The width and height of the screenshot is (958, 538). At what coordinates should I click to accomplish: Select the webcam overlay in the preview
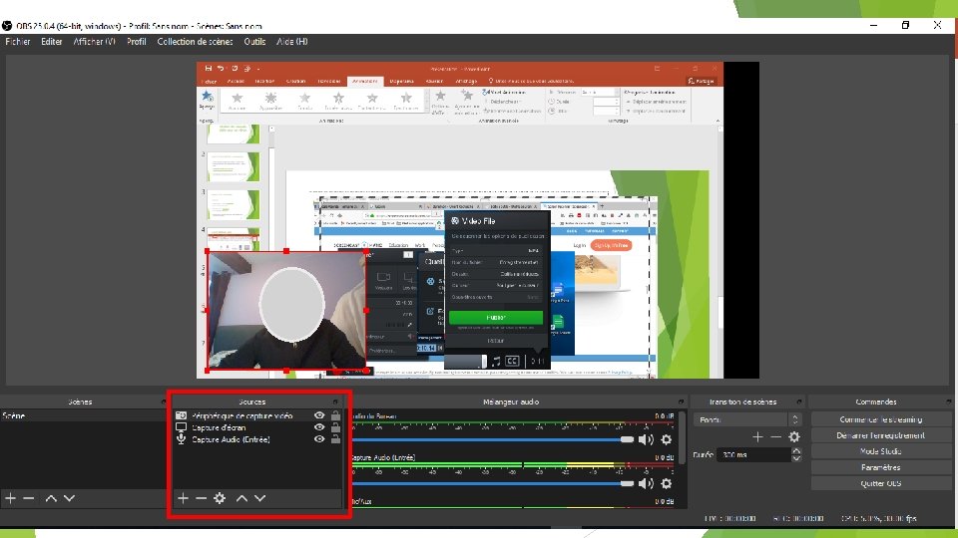point(286,311)
